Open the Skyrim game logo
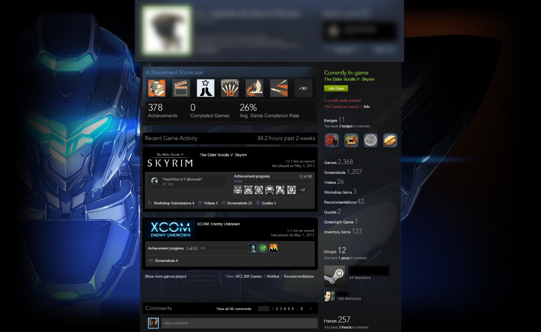This screenshot has height=332, width=541. pos(170,160)
